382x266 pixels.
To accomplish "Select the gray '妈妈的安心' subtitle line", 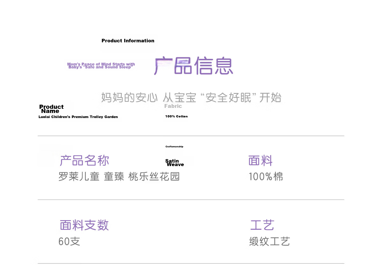I will coord(191,97).
